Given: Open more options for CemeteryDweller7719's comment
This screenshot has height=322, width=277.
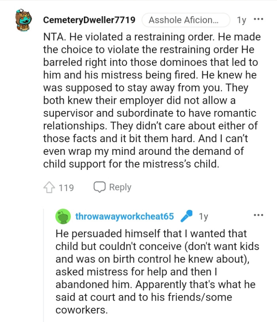Looking at the screenshot, I should (258, 19).
